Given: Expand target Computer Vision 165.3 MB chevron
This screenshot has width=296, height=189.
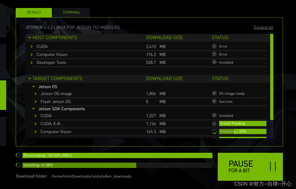Looking at the screenshot, I should click(36, 132).
